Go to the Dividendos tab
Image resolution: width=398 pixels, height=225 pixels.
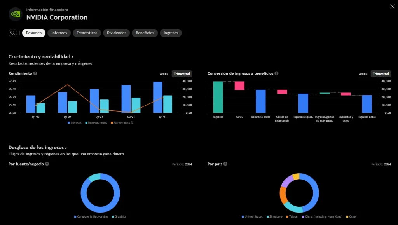[x=117, y=33]
